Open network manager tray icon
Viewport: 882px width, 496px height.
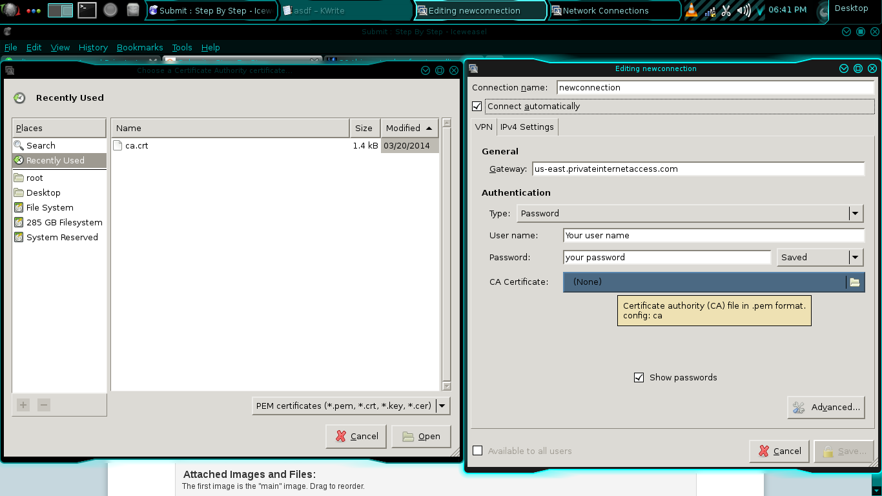710,10
